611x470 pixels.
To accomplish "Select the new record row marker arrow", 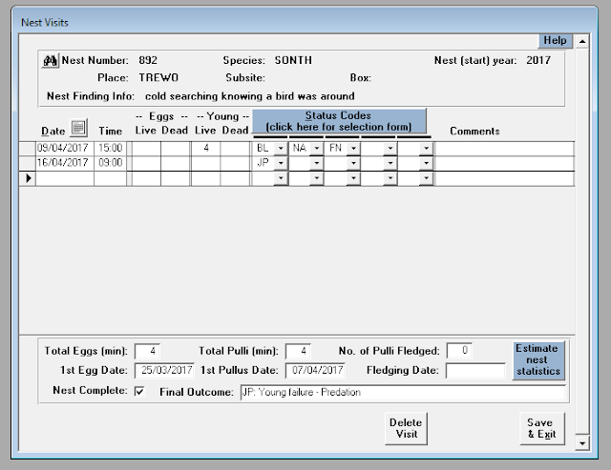I will (x=28, y=178).
